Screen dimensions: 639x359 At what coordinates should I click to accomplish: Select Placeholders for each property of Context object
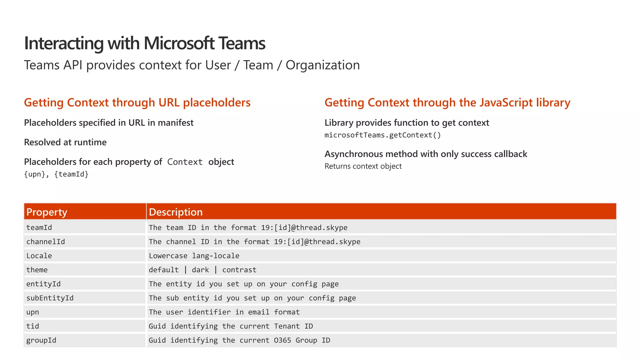tap(129, 162)
